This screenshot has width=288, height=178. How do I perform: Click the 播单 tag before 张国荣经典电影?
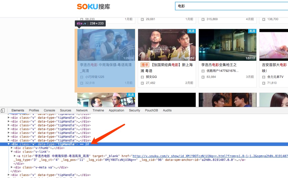[145, 65]
